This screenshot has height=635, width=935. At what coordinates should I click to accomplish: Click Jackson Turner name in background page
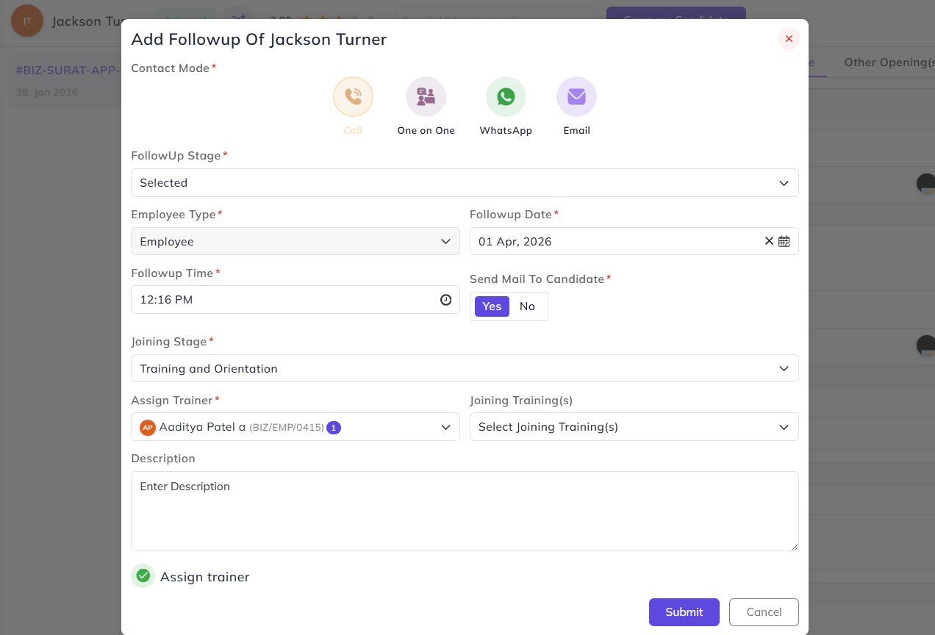coord(87,21)
